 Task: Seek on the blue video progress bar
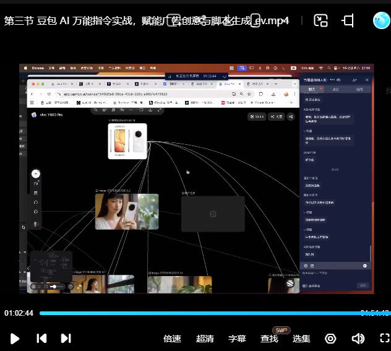tap(215, 313)
